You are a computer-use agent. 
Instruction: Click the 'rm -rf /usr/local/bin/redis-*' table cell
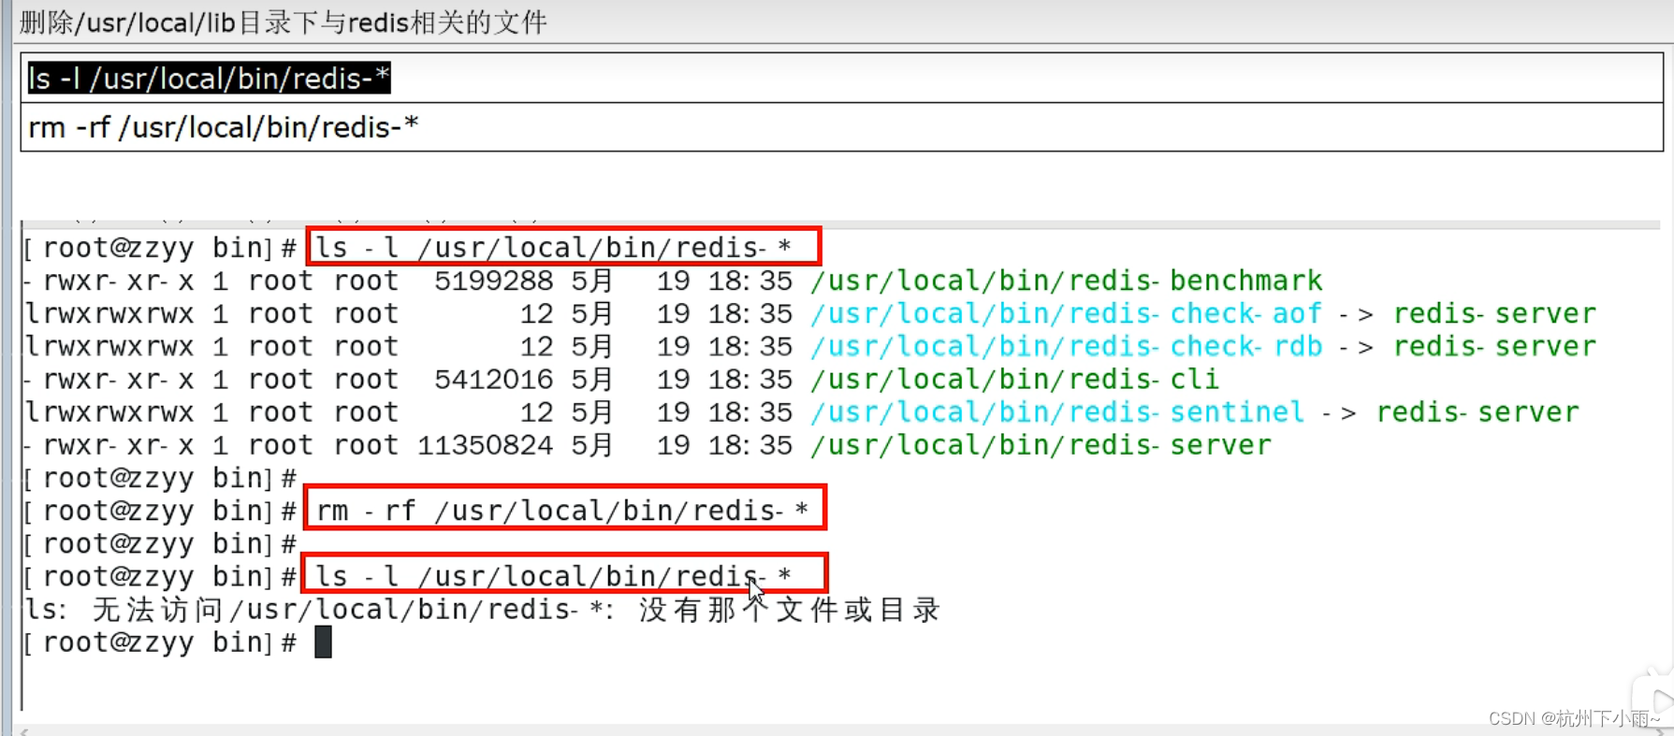(x=841, y=127)
